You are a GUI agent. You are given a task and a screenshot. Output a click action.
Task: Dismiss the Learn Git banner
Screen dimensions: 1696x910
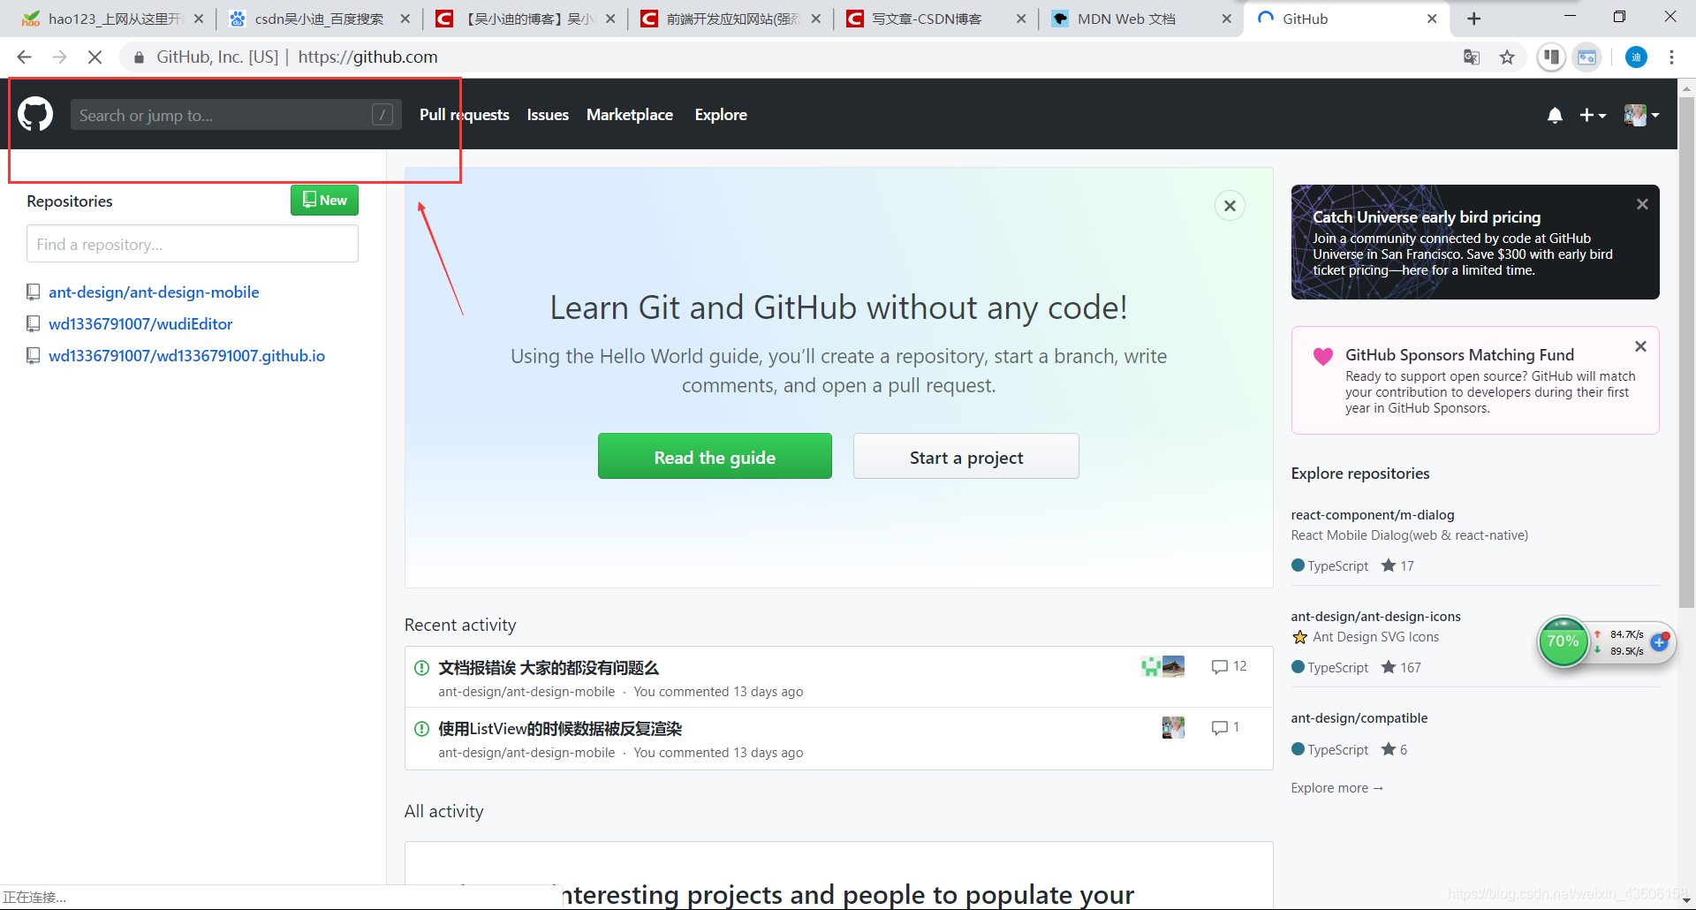pos(1230,206)
